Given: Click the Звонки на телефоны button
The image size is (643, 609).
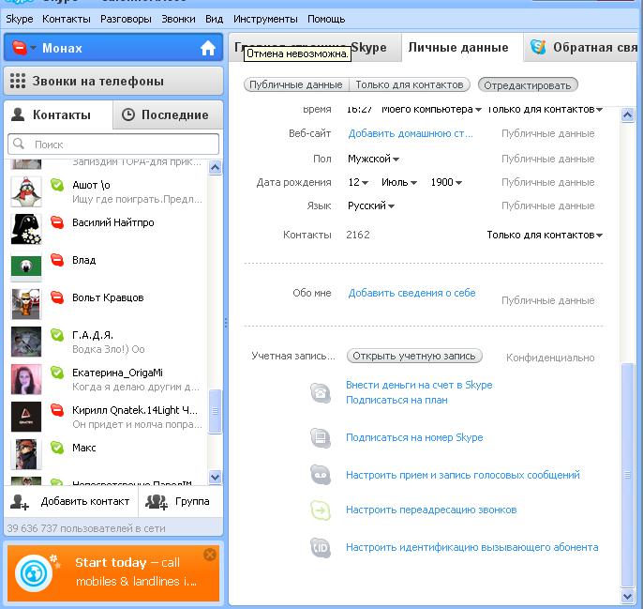Looking at the screenshot, I should [x=113, y=81].
